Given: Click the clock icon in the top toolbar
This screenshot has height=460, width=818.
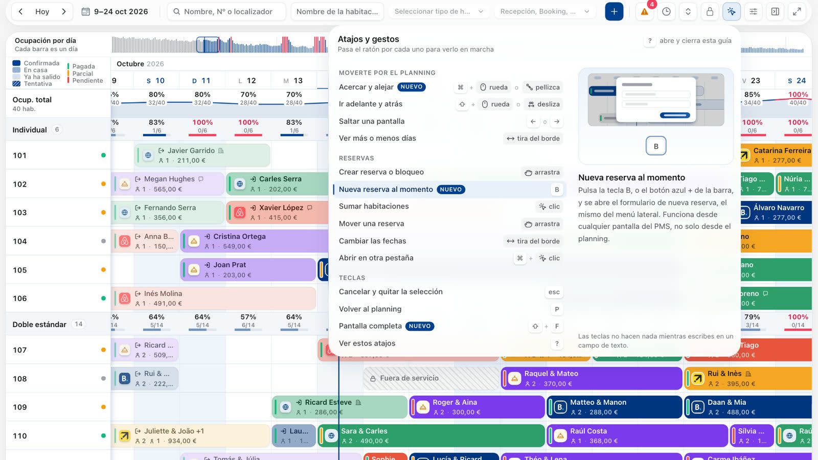Looking at the screenshot, I should tap(666, 11).
